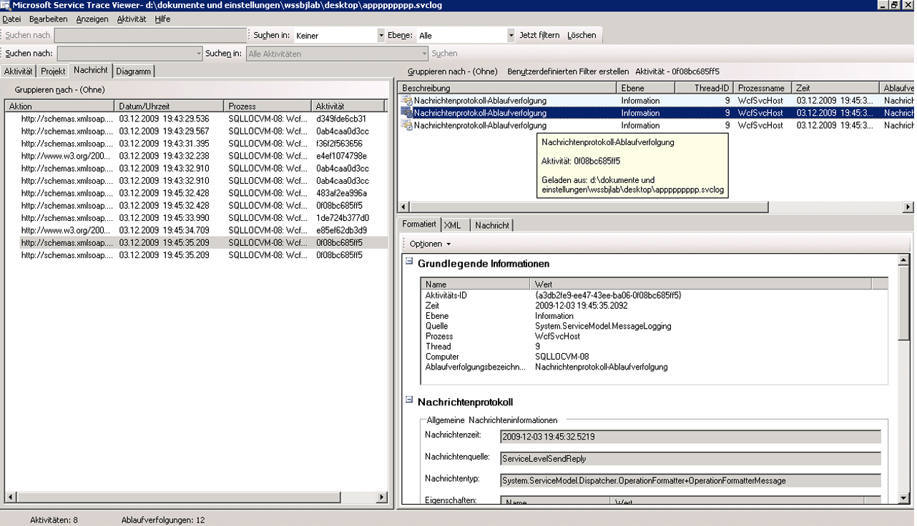Open the Bearbeiten menu
917x526 pixels.
click(49, 19)
